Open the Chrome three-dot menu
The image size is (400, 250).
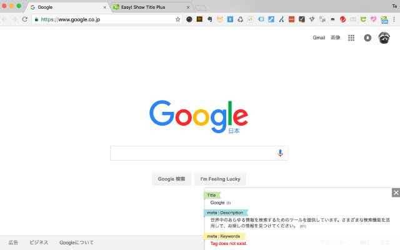coord(394,19)
